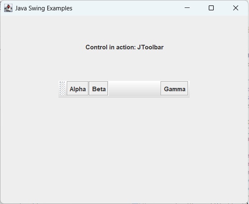
Task: Click the dotted toolbar drag handle
Action: click(x=62, y=89)
